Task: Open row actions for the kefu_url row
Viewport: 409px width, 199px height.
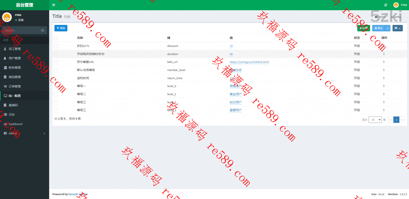Action: click(x=384, y=62)
